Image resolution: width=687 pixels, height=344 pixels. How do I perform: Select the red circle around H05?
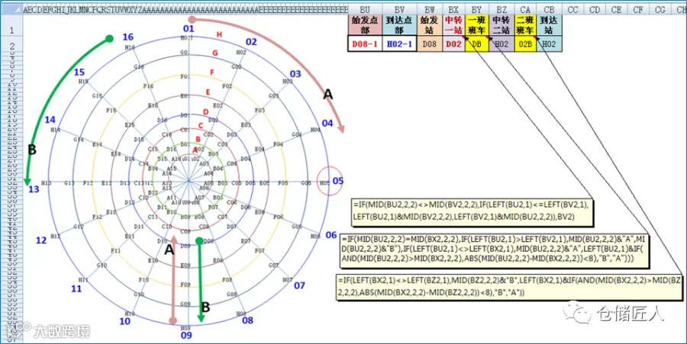click(329, 181)
